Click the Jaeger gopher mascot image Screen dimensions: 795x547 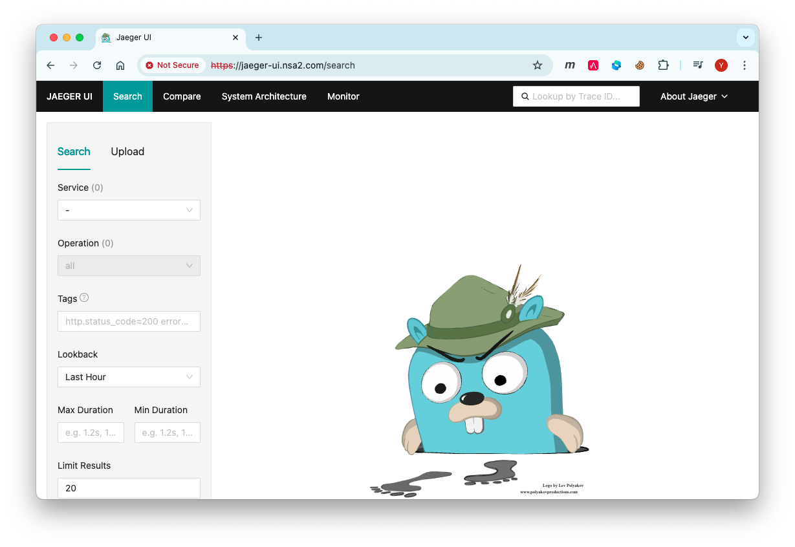tap(480, 381)
